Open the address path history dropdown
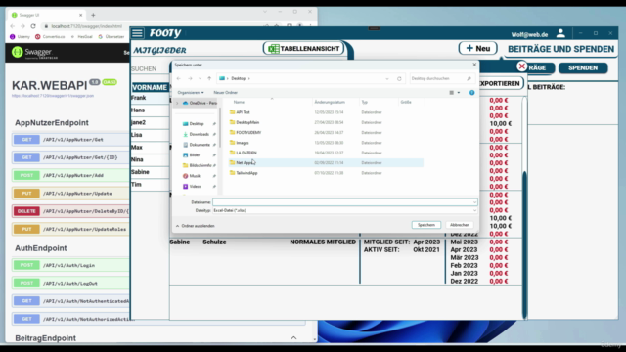Image resolution: width=626 pixels, height=352 pixels. (387, 78)
